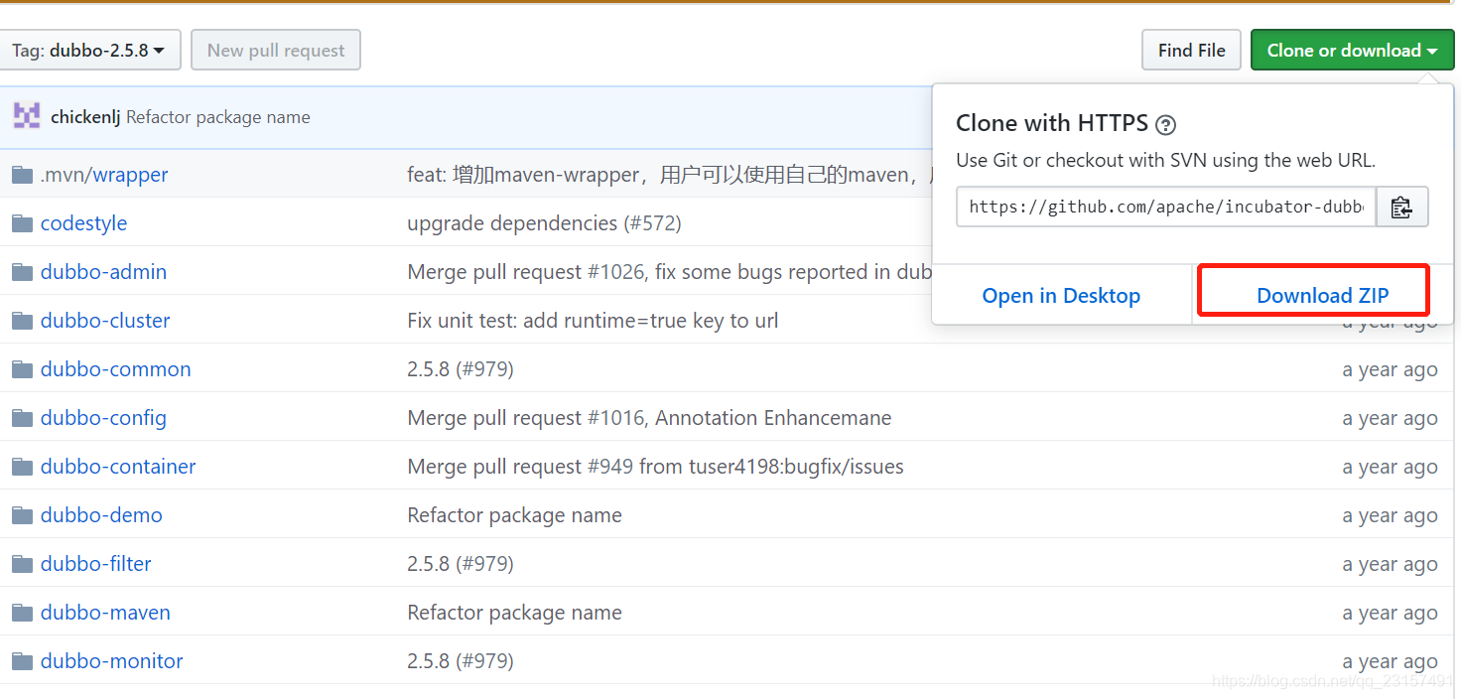Click the 'a year ago' timestamp for dubbo-common
The image size is (1461, 699).
coord(1390,368)
